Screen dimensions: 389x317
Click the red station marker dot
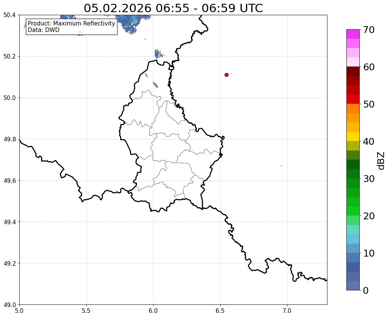click(x=226, y=75)
